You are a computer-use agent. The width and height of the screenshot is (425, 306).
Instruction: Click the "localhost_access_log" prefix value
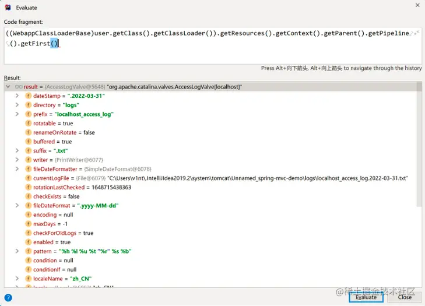84,114
